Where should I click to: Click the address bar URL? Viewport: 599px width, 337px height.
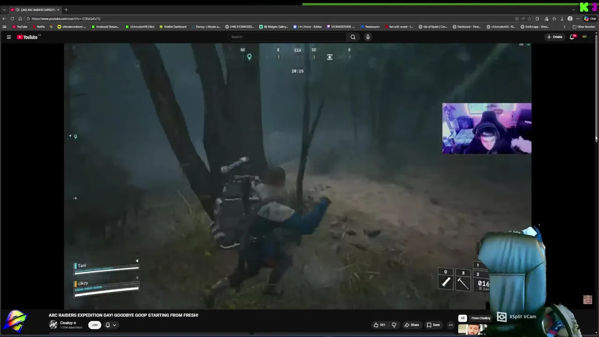point(66,19)
